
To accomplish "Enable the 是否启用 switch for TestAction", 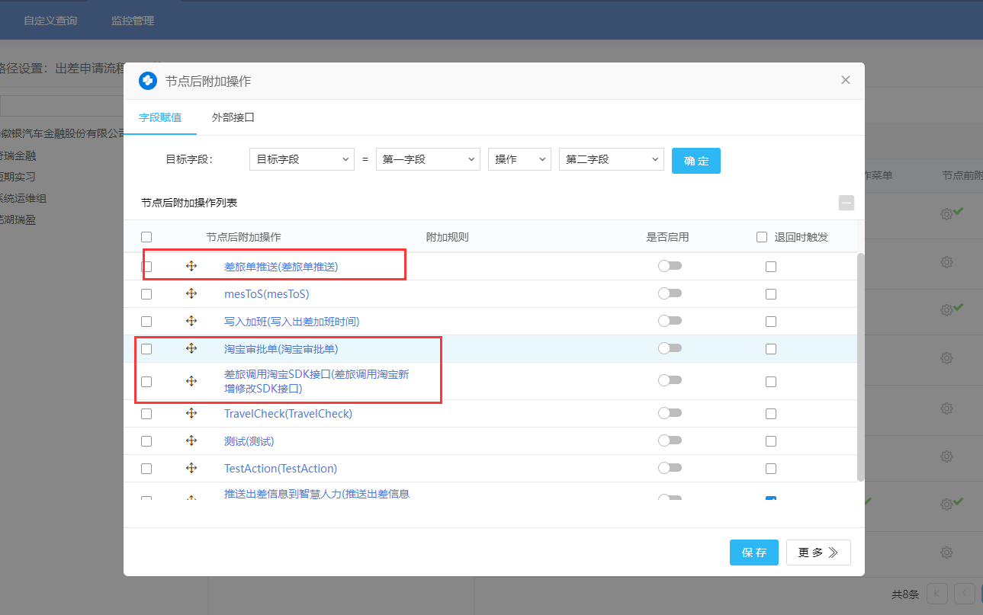I will point(670,468).
